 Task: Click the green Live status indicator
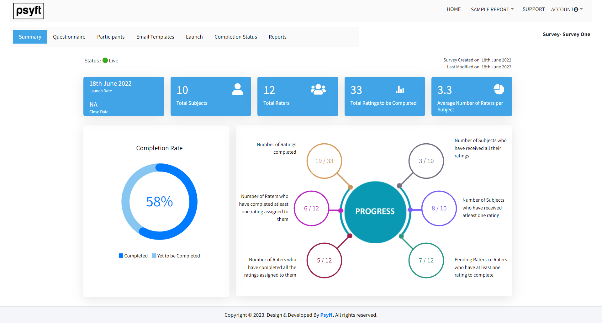coord(105,60)
